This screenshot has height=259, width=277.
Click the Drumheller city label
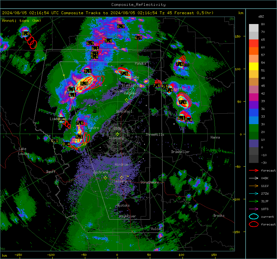pos(180,152)
